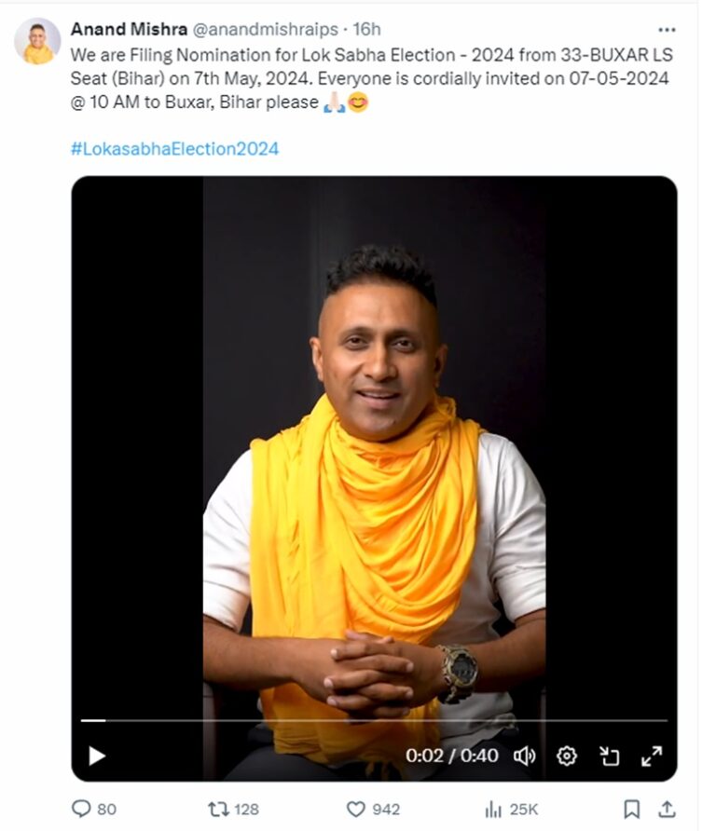Bookmark this tweet

[631, 810]
